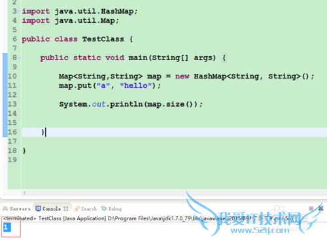Screen dimensions: 327x240
Task: Click "map.size()" in the println call
Action: coord(171,104)
